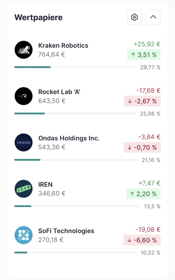The height and width of the screenshot is (280, 175).
Task: Click SoFi Technologies allocation progress bar
Action: (x=75, y=253)
